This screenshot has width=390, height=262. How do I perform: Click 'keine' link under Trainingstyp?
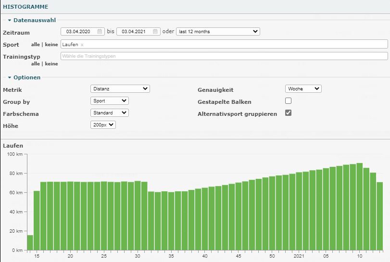(51, 63)
